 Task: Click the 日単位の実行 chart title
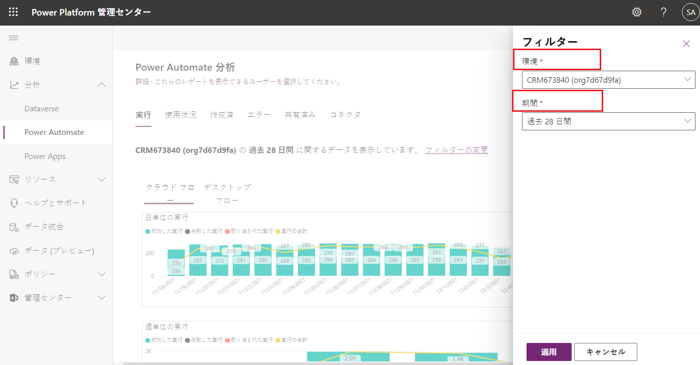click(x=167, y=218)
